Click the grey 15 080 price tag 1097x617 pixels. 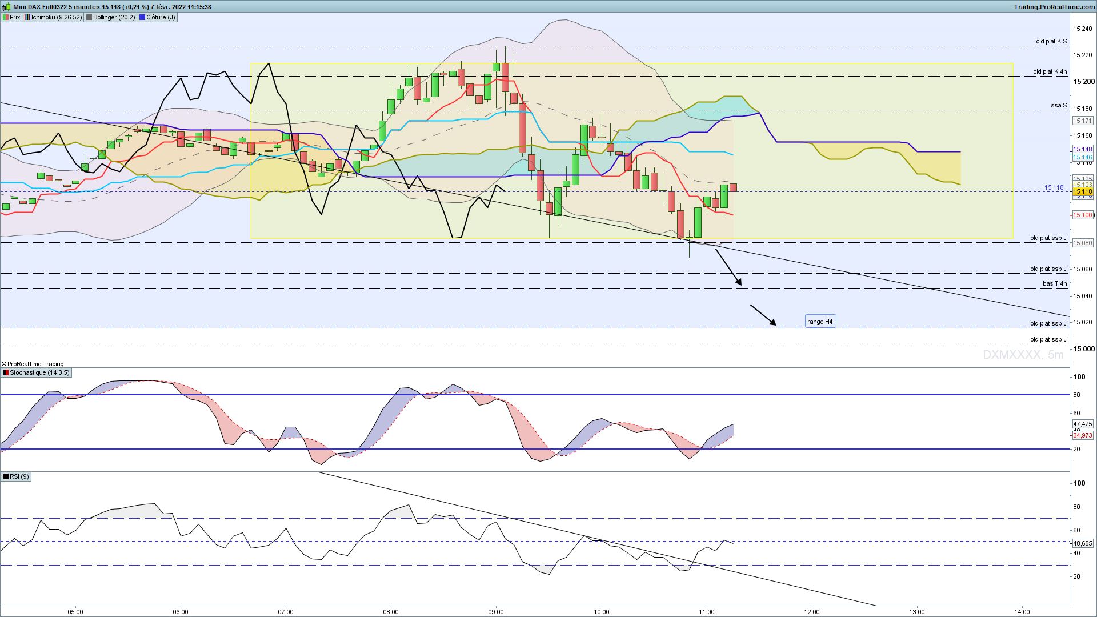1083,243
